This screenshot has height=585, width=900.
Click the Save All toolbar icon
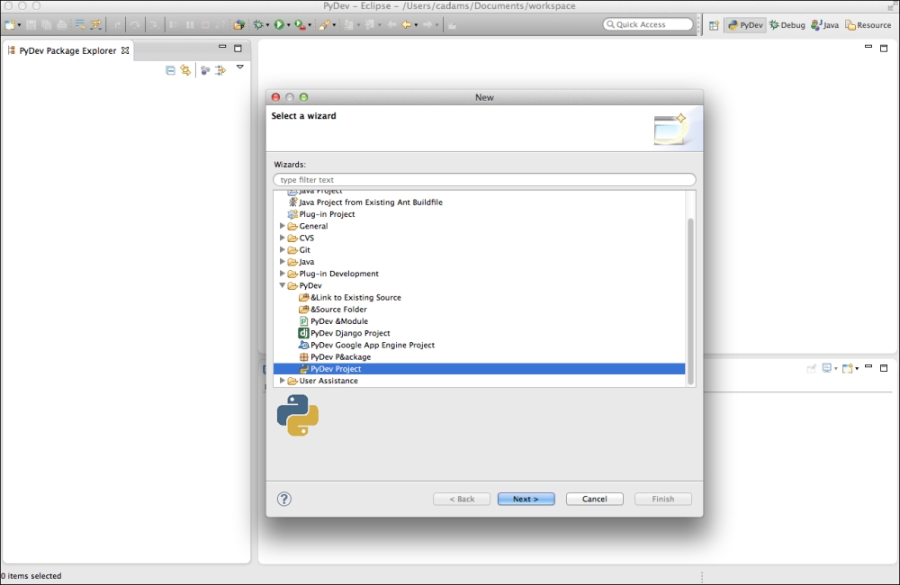(x=46, y=24)
